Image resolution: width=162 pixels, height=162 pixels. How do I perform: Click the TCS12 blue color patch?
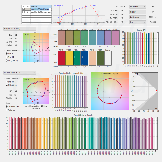pyautogui.click(x=85, y=58)
